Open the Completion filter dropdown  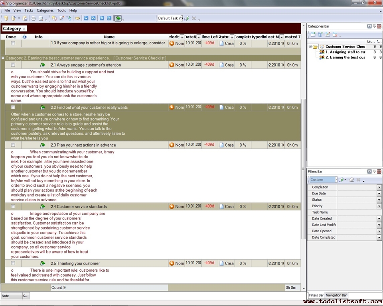[x=379, y=187]
